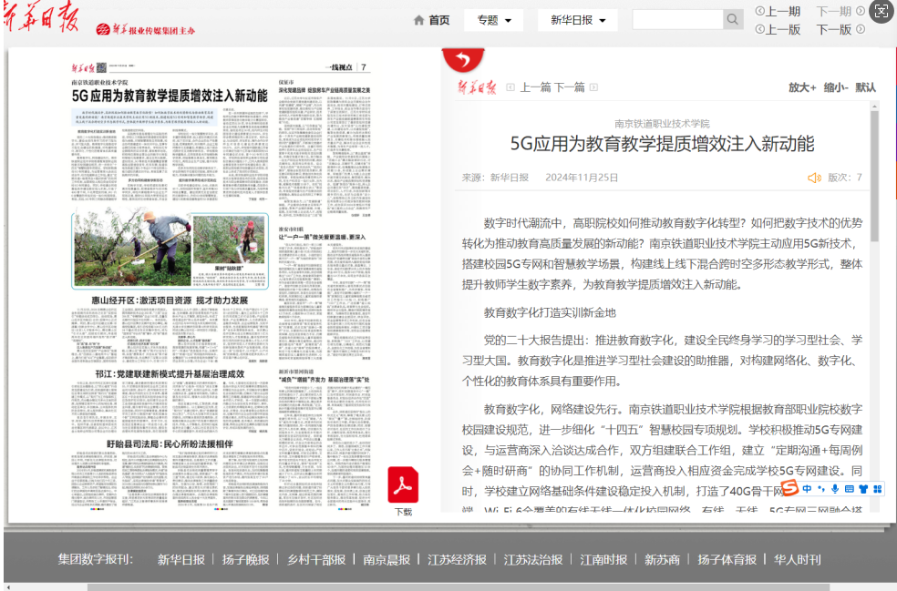Go to previous issue 上一期

click(x=778, y=11)
